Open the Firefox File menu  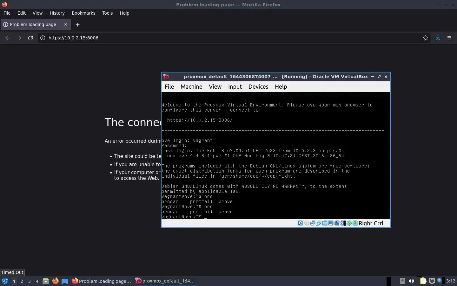(7, 13)
